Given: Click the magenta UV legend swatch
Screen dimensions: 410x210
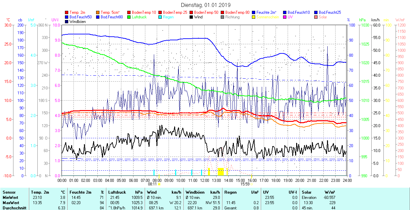Looking at the screenshot, I should pos(285,17).
